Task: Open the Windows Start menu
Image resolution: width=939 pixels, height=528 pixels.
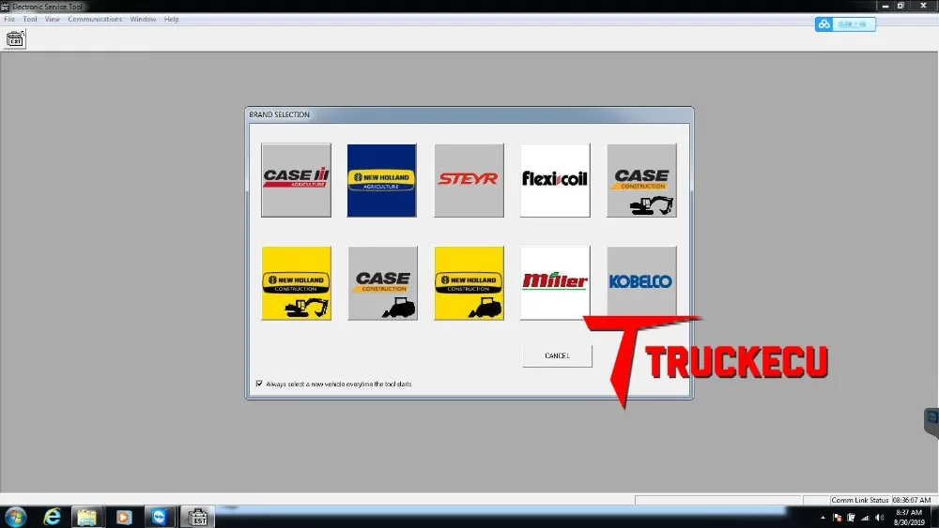Action: 16,517
